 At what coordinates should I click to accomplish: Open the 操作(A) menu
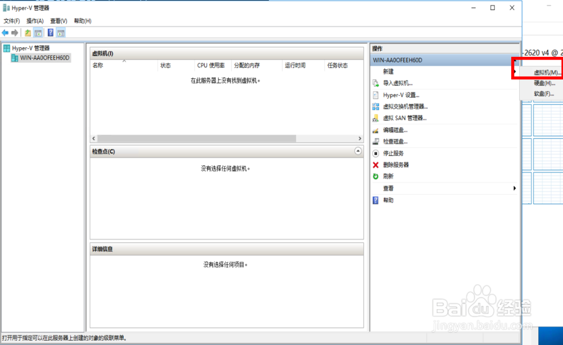35,21
